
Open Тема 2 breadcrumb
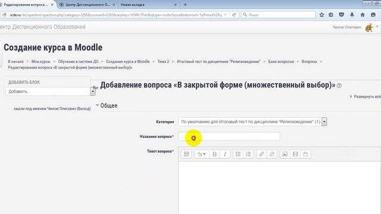point(163,62)
